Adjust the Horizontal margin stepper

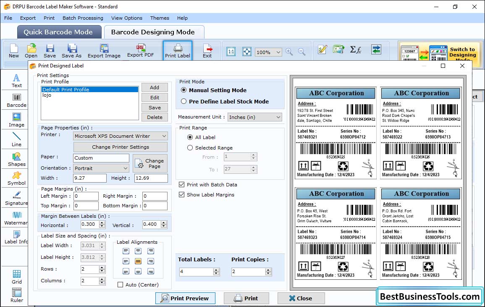(102, 224)
